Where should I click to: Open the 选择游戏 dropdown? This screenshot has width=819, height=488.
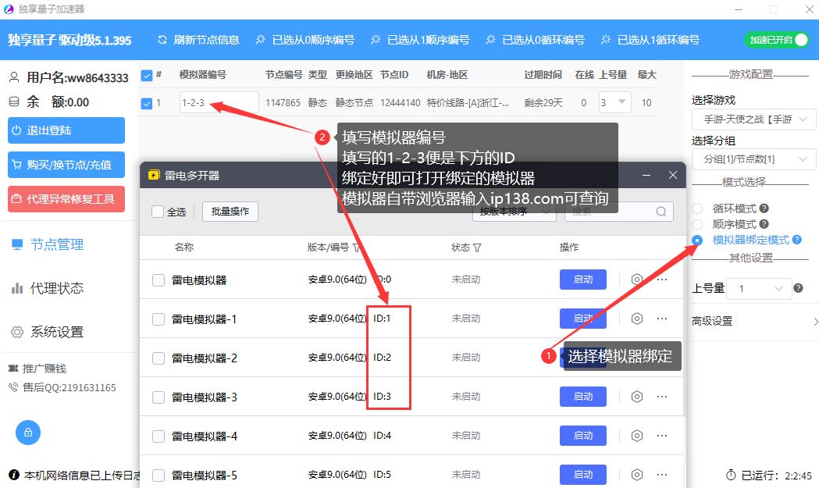coord(753,119)
